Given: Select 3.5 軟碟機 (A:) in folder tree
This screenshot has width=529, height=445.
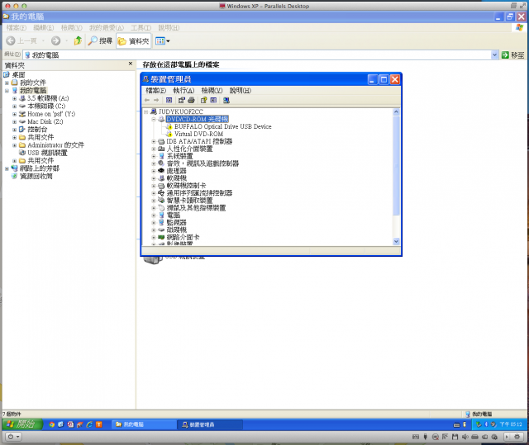Looking at the screenshot, I should (x=48, y=98).
